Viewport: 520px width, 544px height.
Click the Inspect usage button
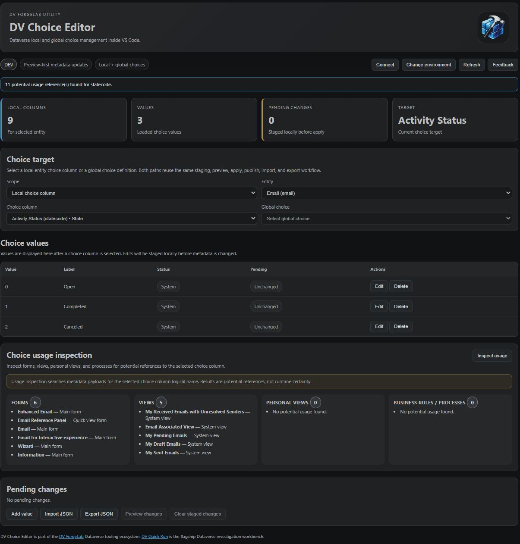(x=492, y=356)
